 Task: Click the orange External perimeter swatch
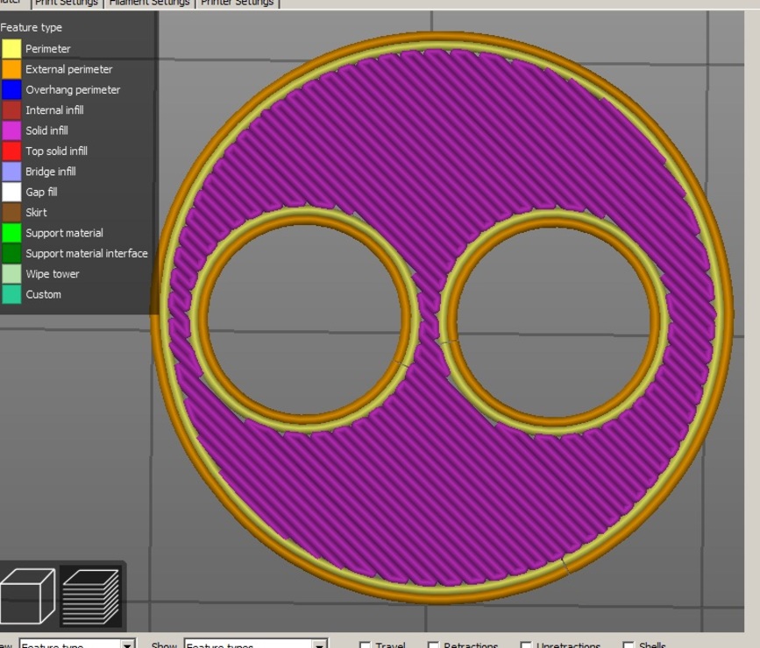[11, 69]
